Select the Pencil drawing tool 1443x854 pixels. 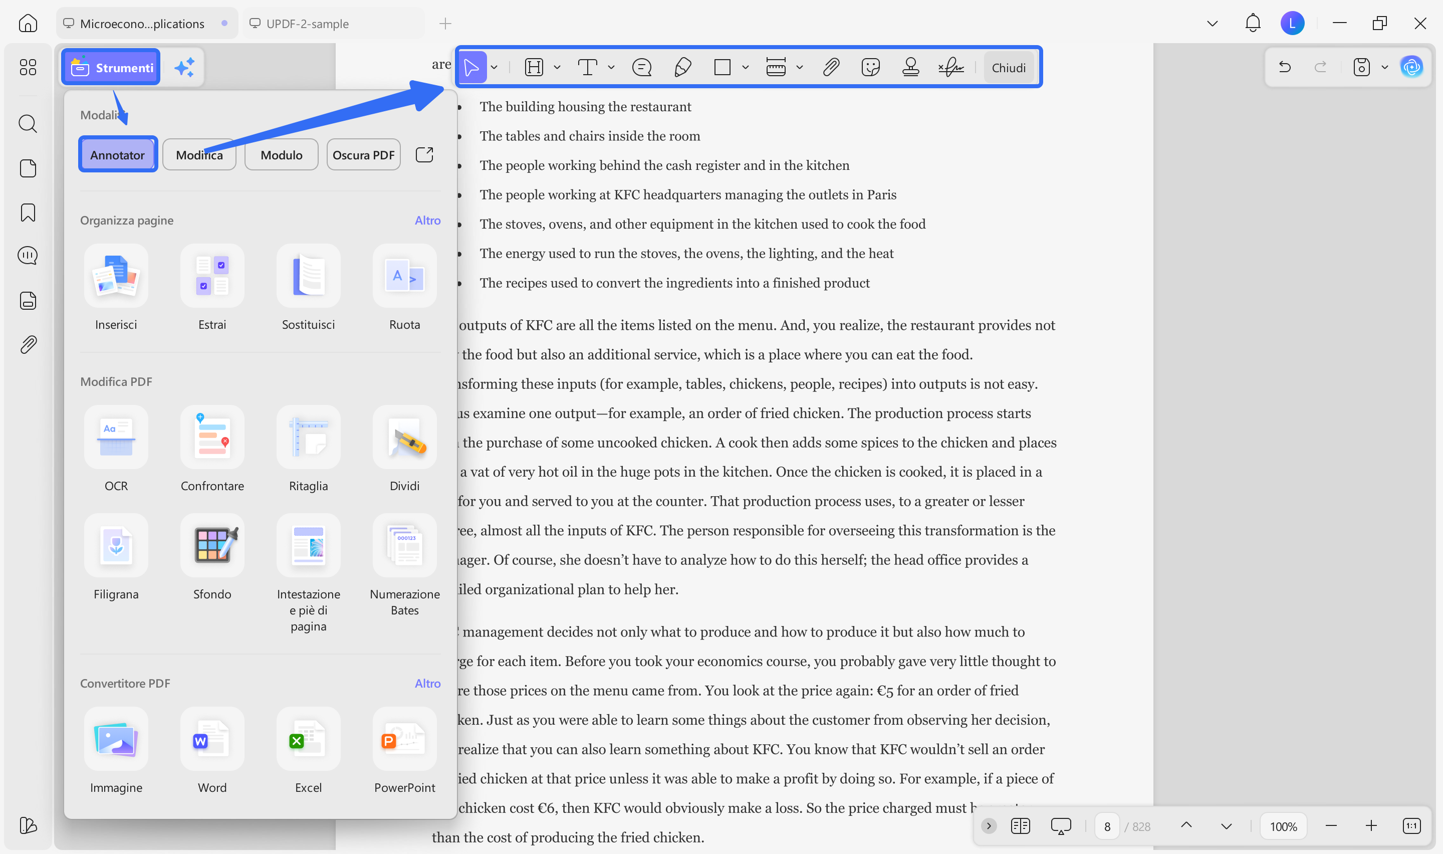click(x=683, y=67)
